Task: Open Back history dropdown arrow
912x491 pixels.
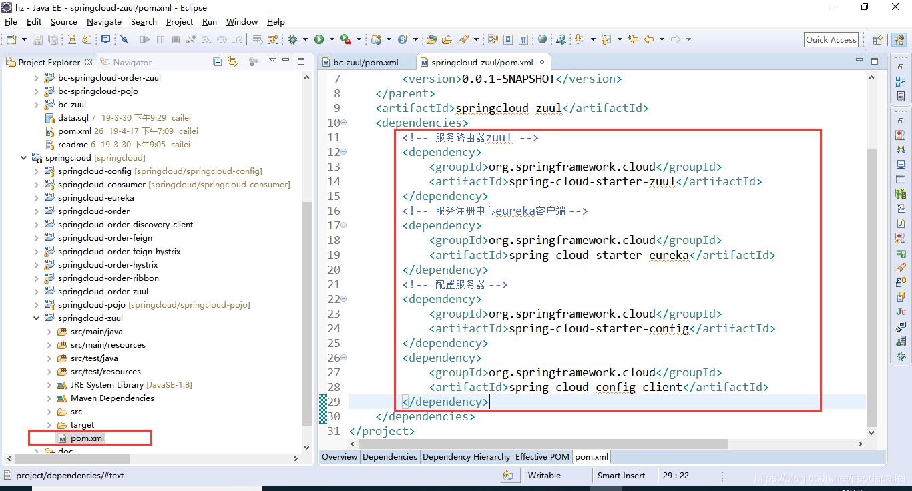Action: coord(662,40)
